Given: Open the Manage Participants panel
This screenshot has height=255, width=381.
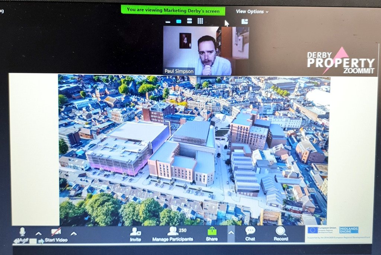Looking at the screenshot, I should pyautogui.click(x=173, y=235).
